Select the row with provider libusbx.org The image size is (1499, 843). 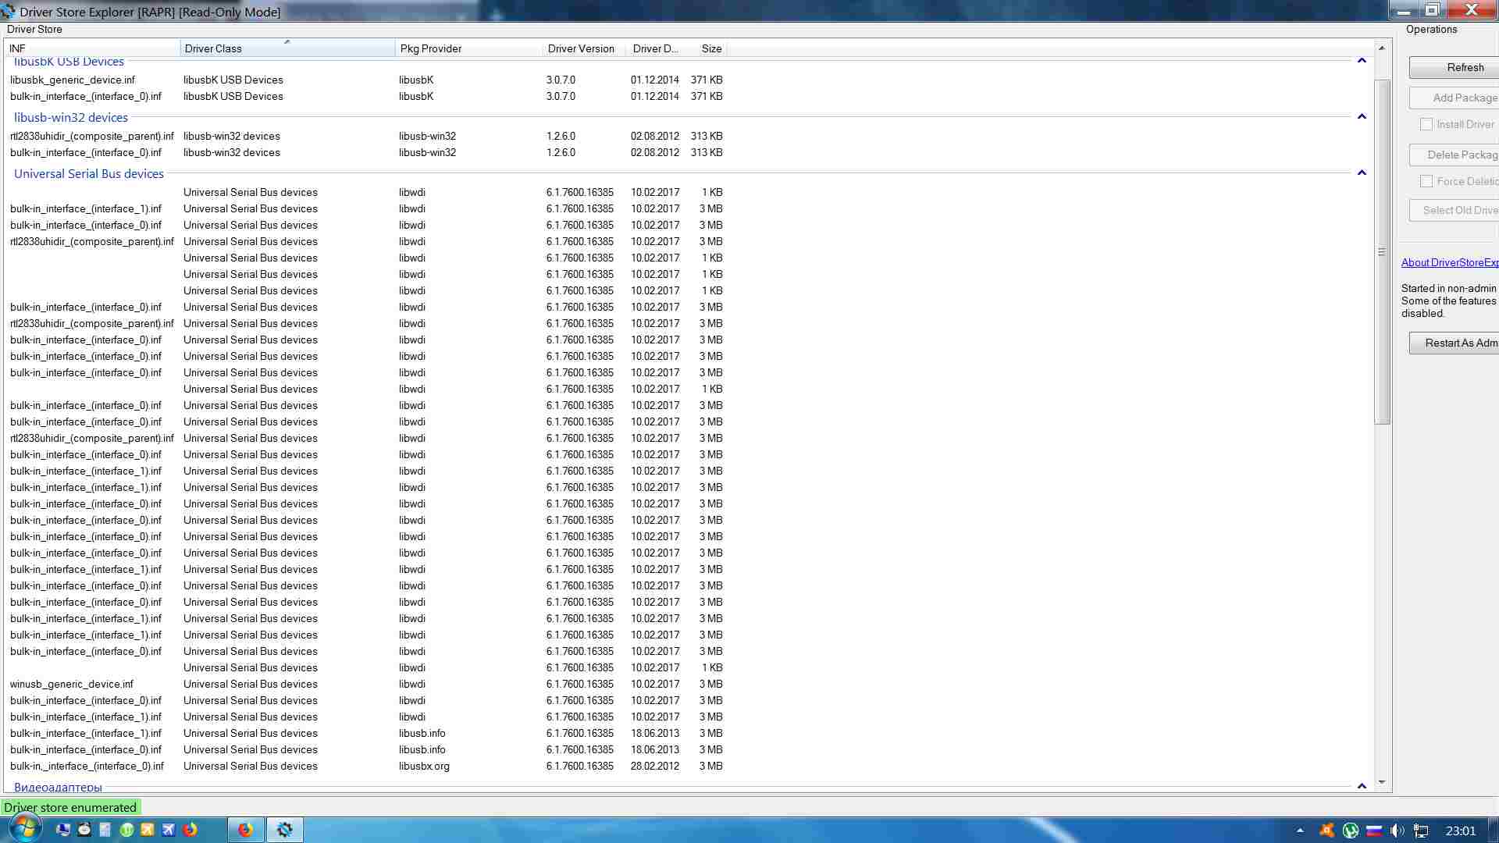[367, 766]
